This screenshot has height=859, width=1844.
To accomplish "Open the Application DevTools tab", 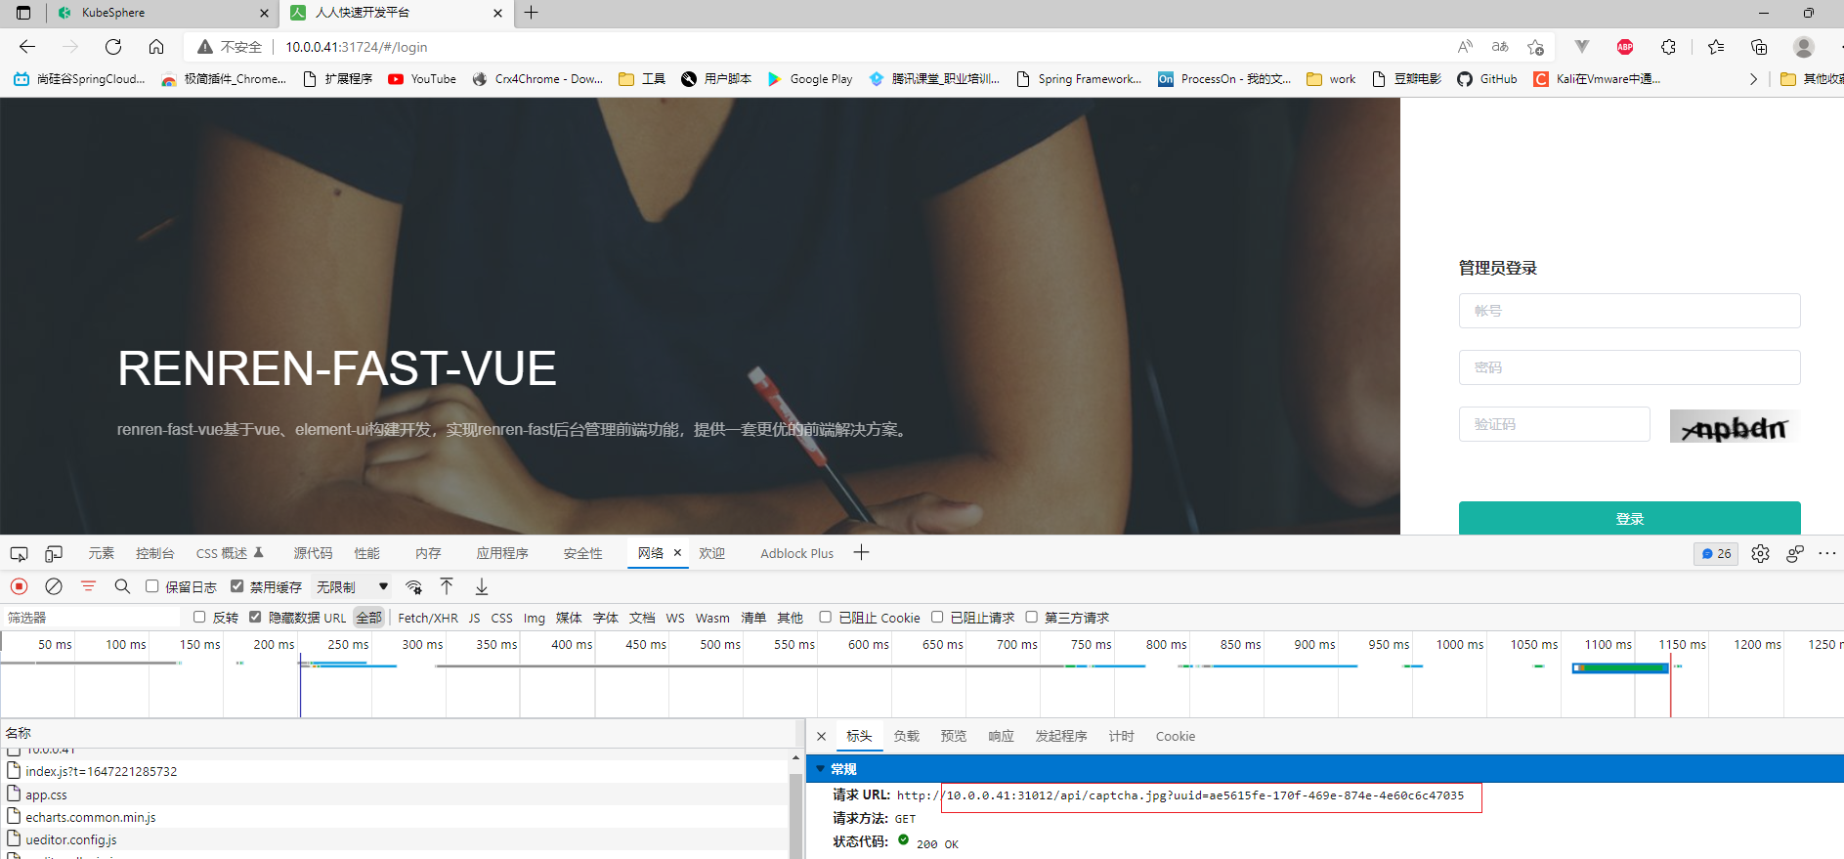I will 502,553.
